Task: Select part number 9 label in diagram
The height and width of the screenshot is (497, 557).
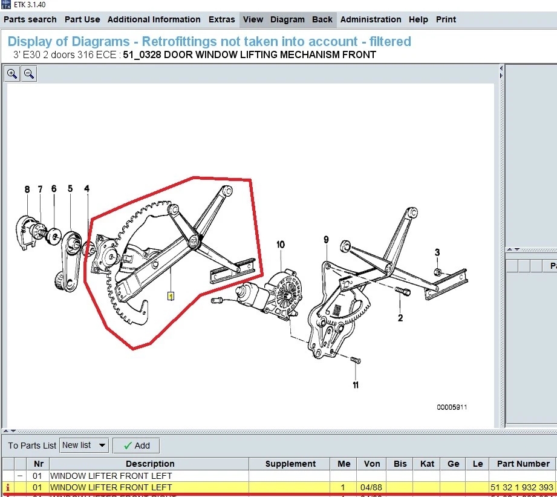Action: pos(326,240)
